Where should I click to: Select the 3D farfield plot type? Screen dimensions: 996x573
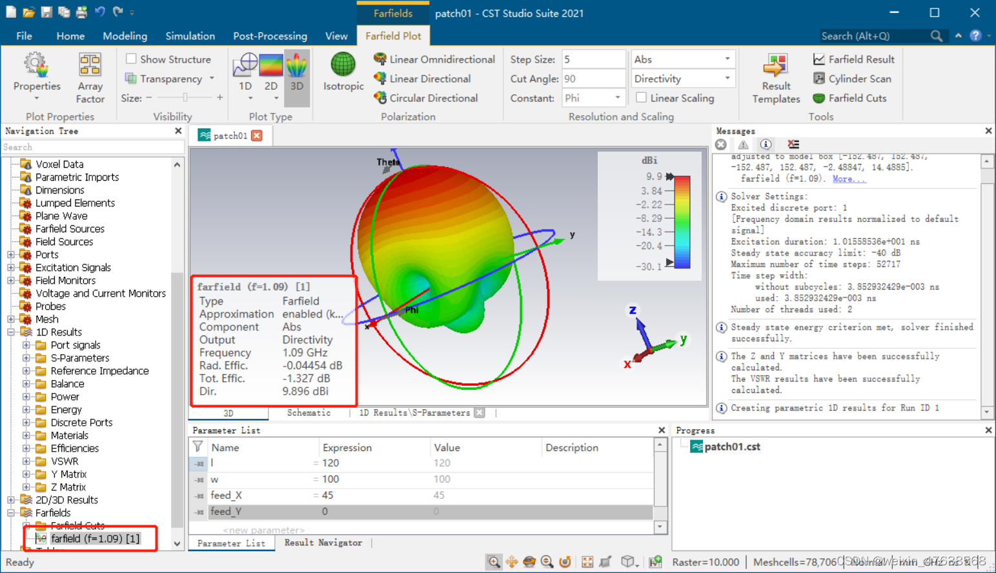pos(297,77)
